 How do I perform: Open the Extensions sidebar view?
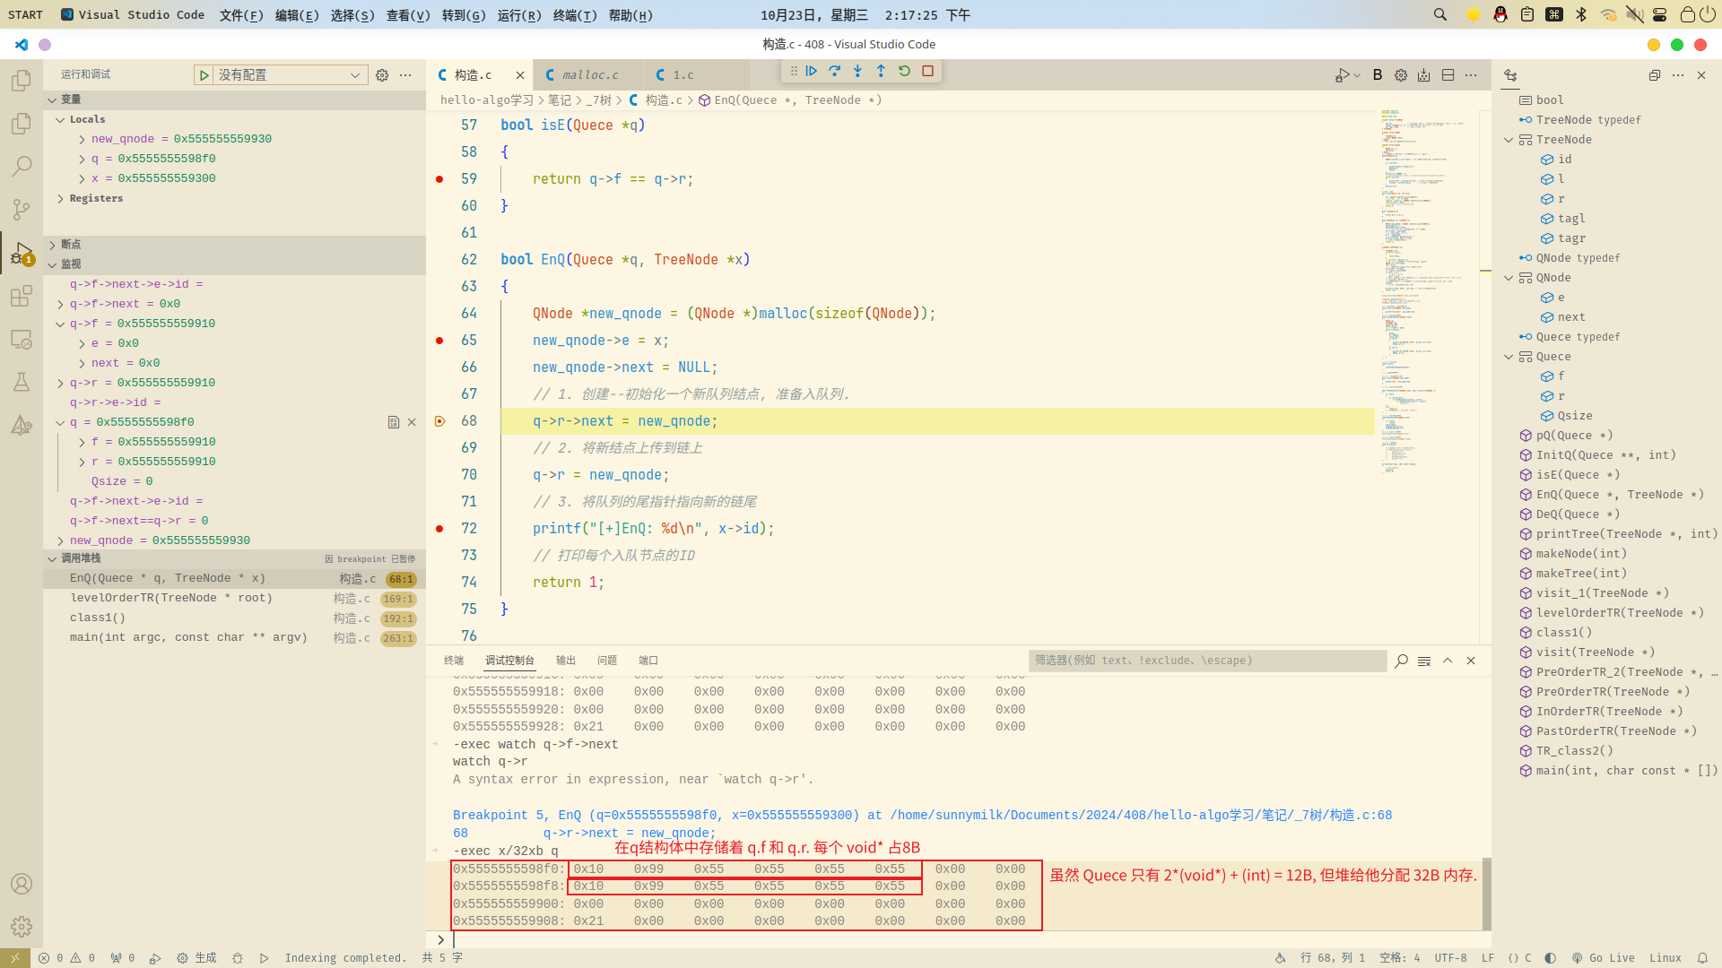(x=22, y=296)
